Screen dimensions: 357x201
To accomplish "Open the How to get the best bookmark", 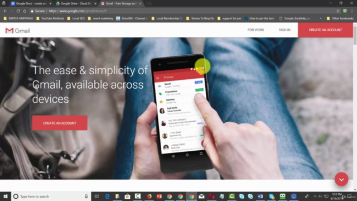I will (260, 18).
